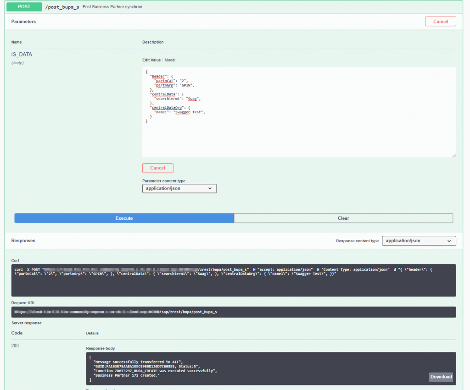Image resolution: width=470 pixels, height=390 pixels.
Task: Cancel the try-out in the Parameters header
Action: click(440, 21)
